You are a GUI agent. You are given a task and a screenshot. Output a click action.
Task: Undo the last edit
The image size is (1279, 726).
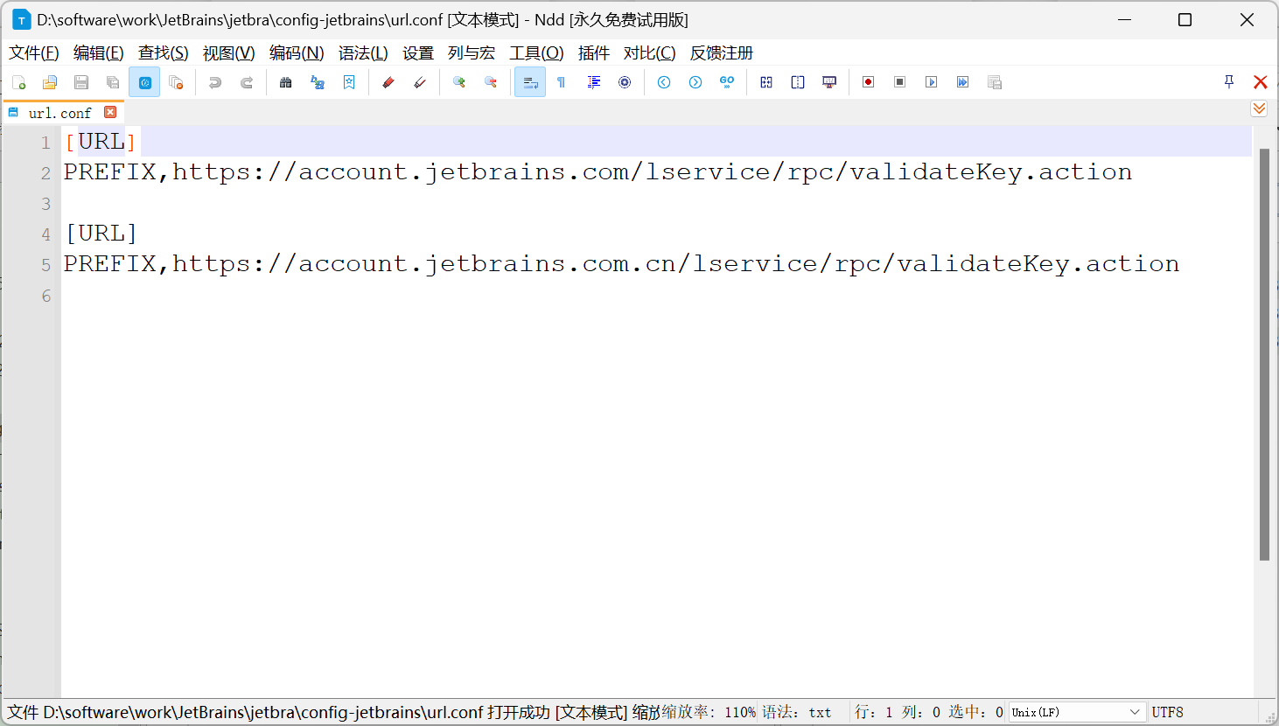click(215, 82)
